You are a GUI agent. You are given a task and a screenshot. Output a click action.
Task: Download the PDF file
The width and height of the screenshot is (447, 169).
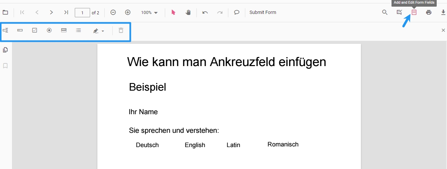coord(443,13)
